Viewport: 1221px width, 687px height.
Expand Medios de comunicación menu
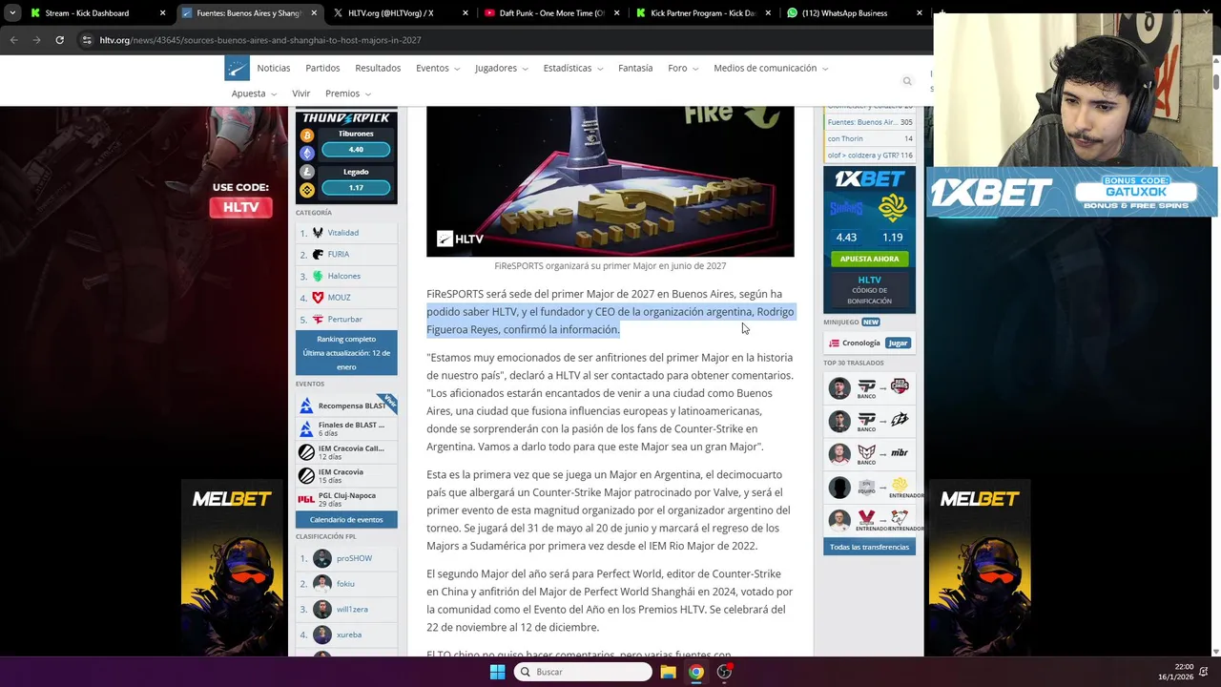(771, 68)
